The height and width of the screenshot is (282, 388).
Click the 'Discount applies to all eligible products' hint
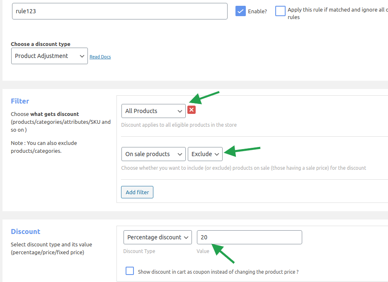[179, 125]
